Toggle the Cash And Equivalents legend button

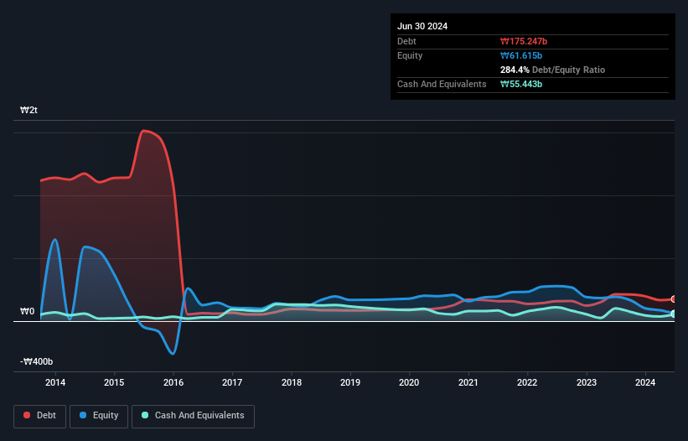[x=193, y=416]
